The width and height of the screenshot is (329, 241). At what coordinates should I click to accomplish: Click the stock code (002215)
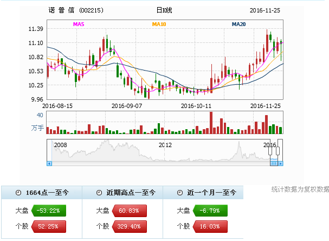coord(91,10)
